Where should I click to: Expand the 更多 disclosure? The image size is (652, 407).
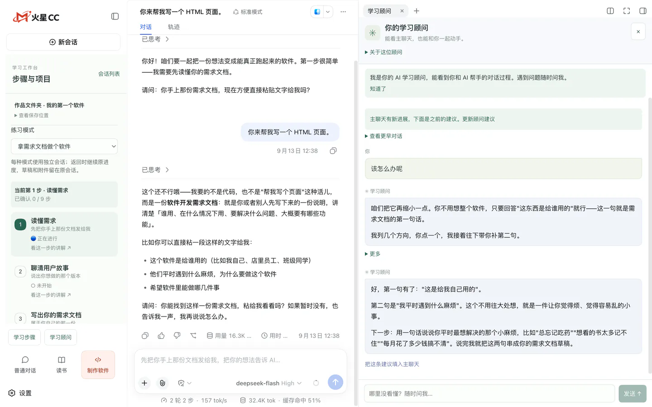[373, 254]
